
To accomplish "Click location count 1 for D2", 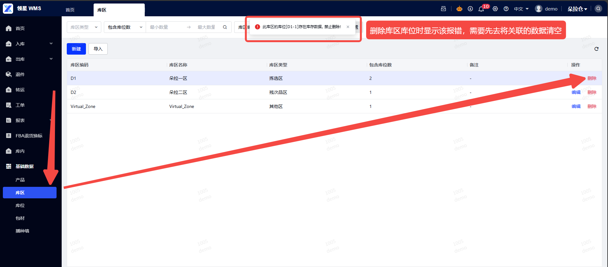I will 371,92.
